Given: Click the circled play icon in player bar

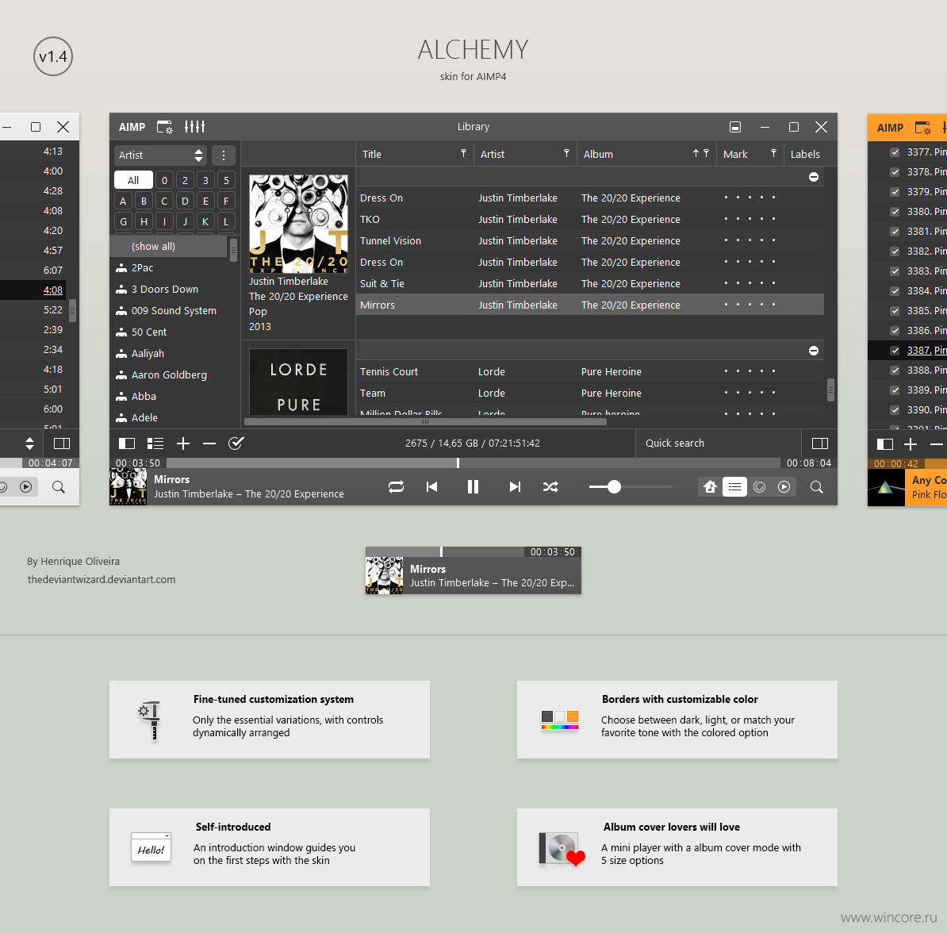Looking at the screenshot, I should coord(784,487).
